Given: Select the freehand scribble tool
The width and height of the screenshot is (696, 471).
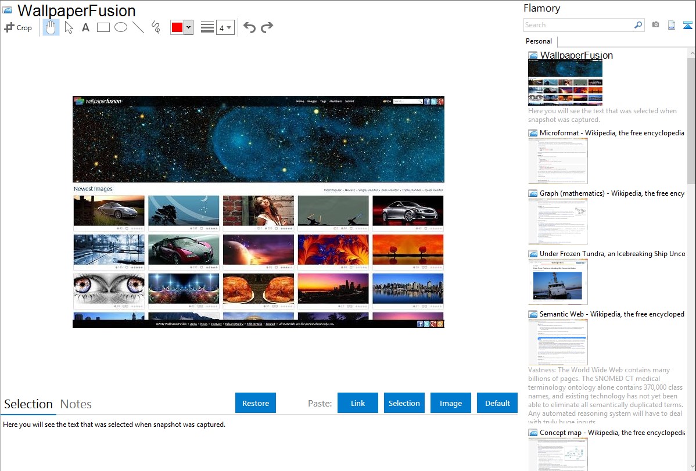Looking at the screenshot, I should [x=156, y=27].
